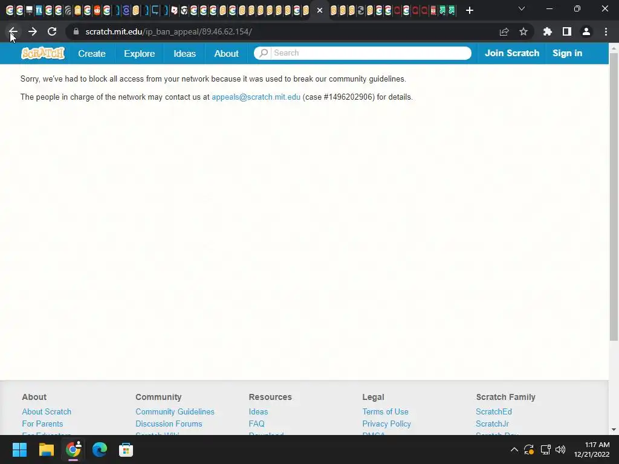The image size is (619, 464).
Task: Click Join Scratch
Action: pos(512,53)
